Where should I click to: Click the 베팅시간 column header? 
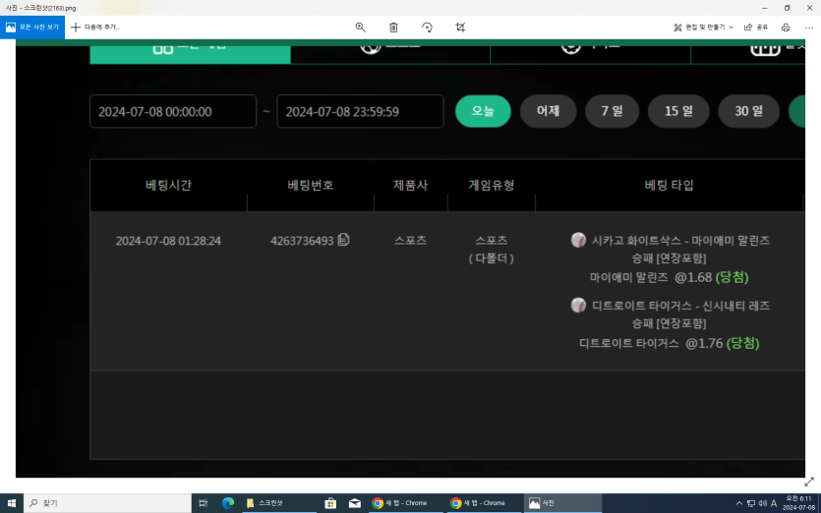click(x=168, y=185)
